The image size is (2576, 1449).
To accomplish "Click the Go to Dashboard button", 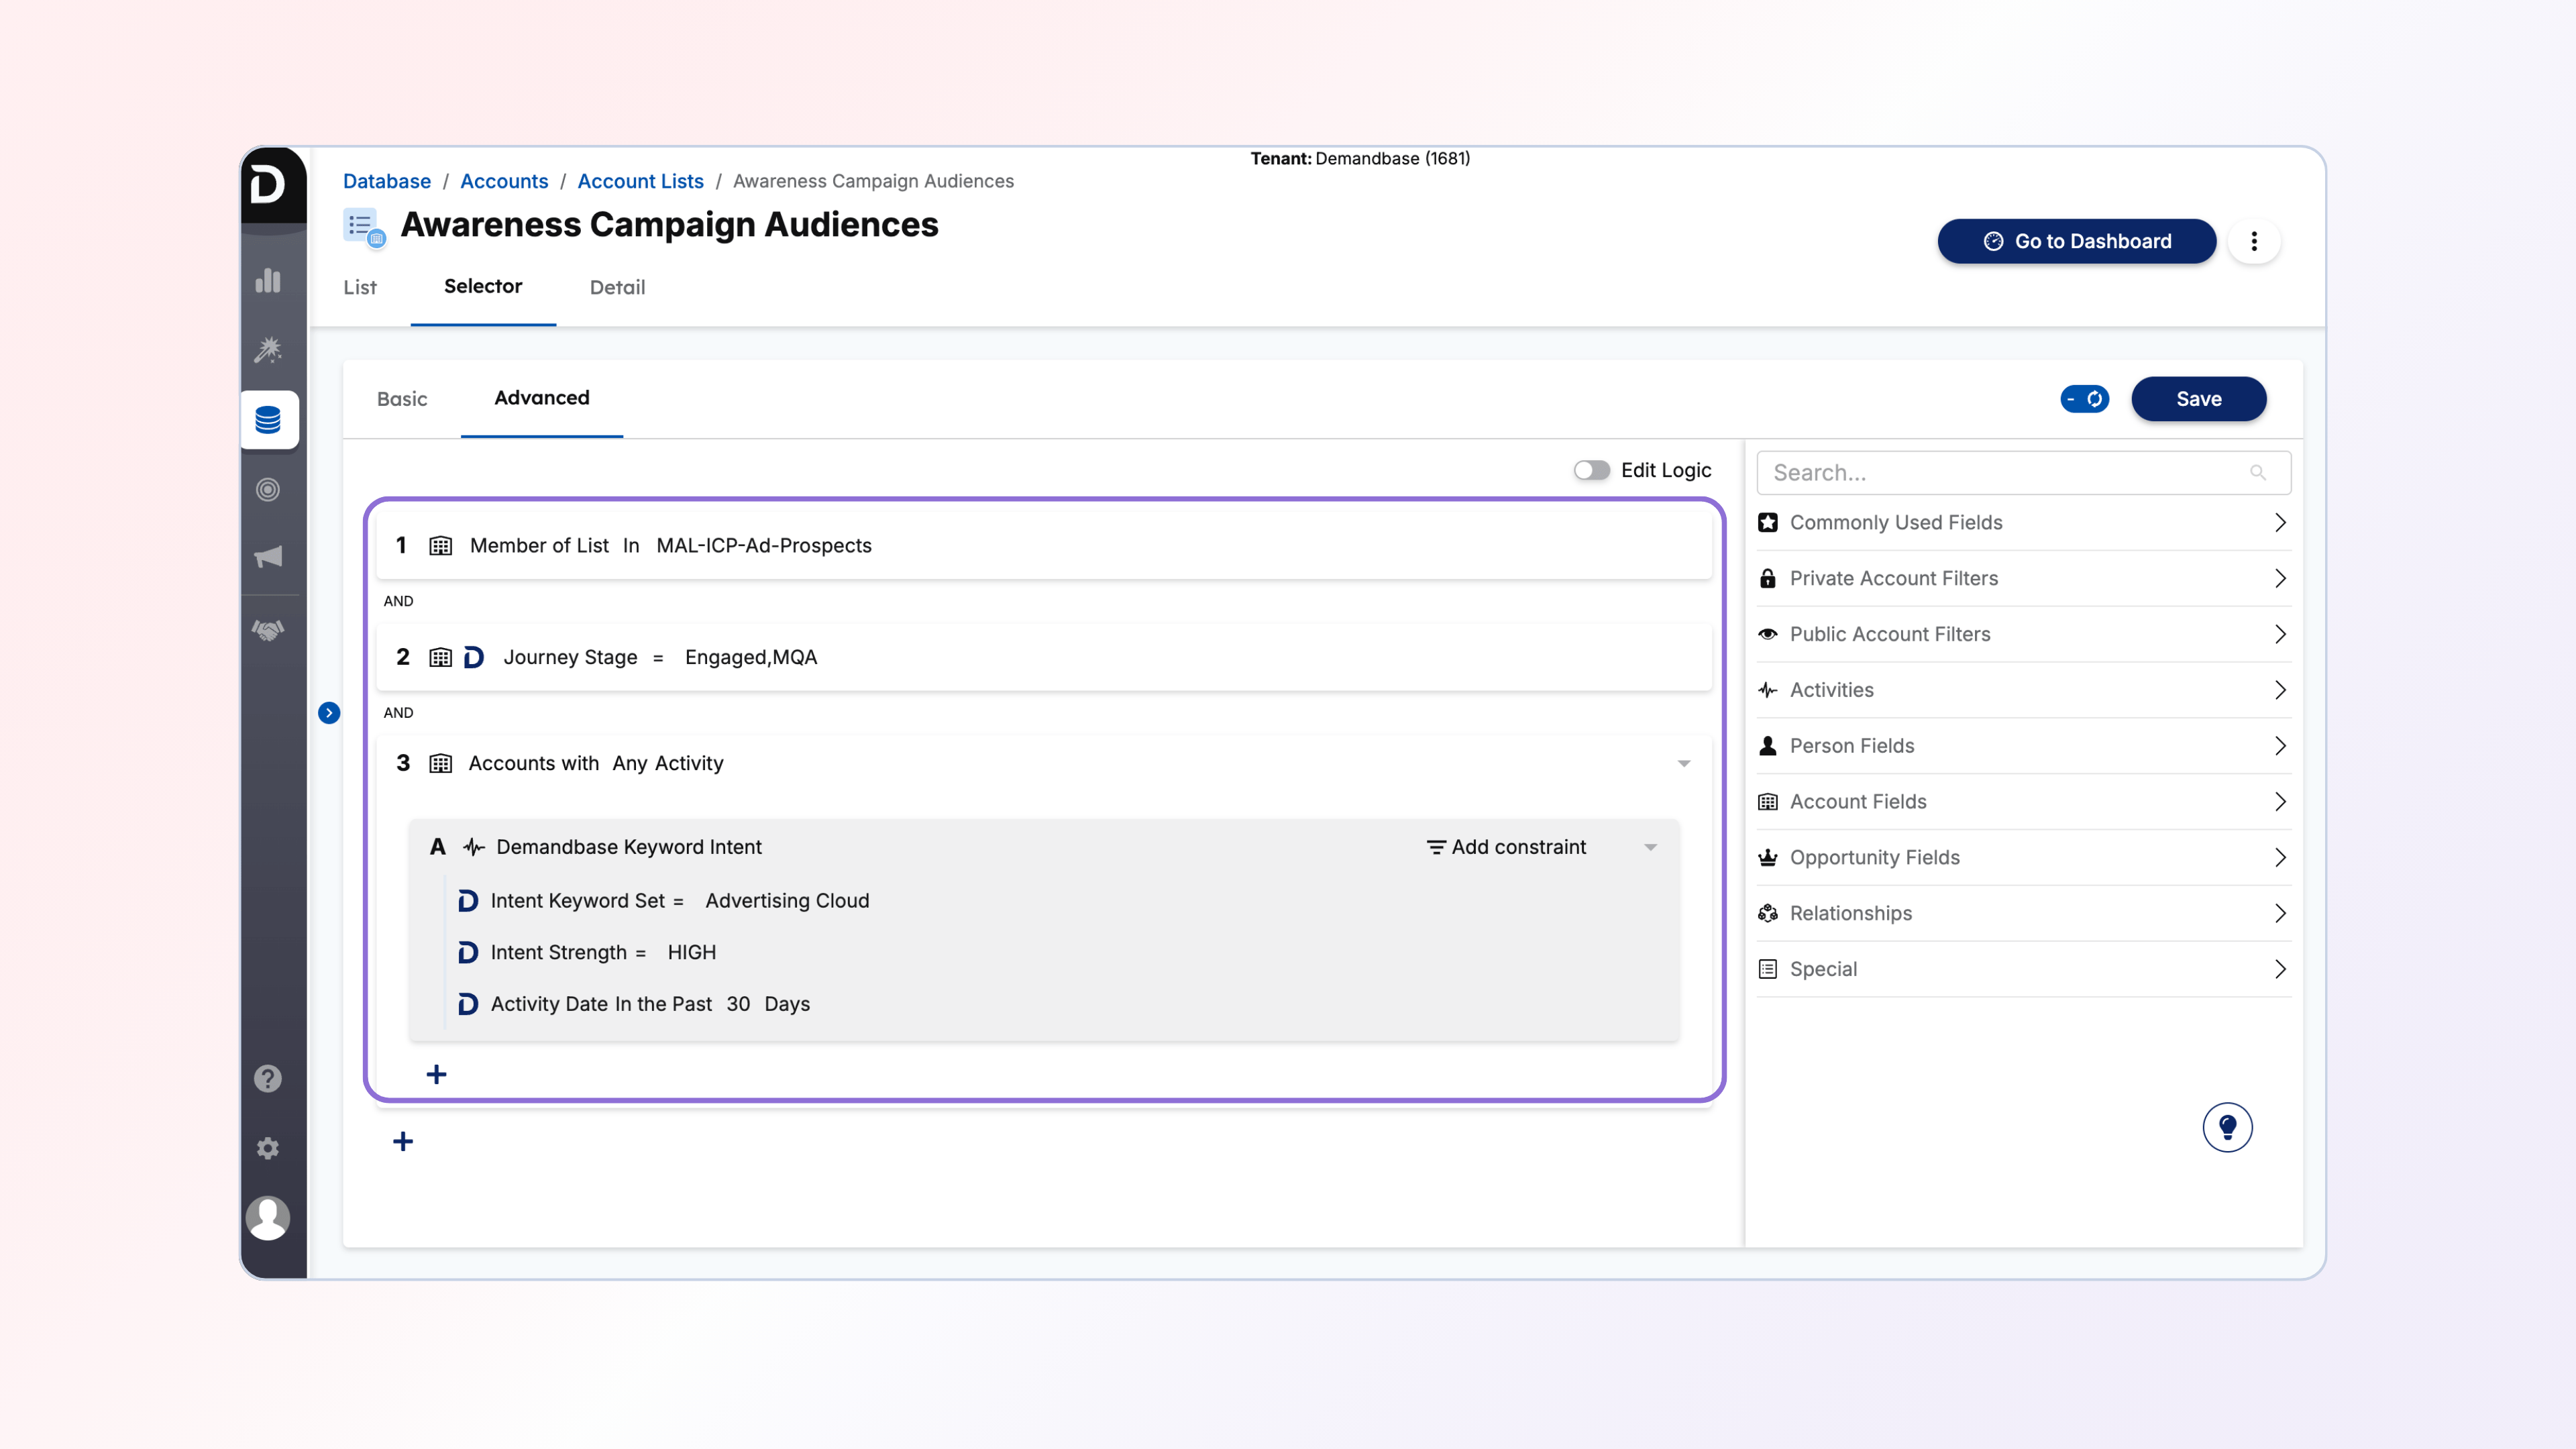I will coord(2076,241).
